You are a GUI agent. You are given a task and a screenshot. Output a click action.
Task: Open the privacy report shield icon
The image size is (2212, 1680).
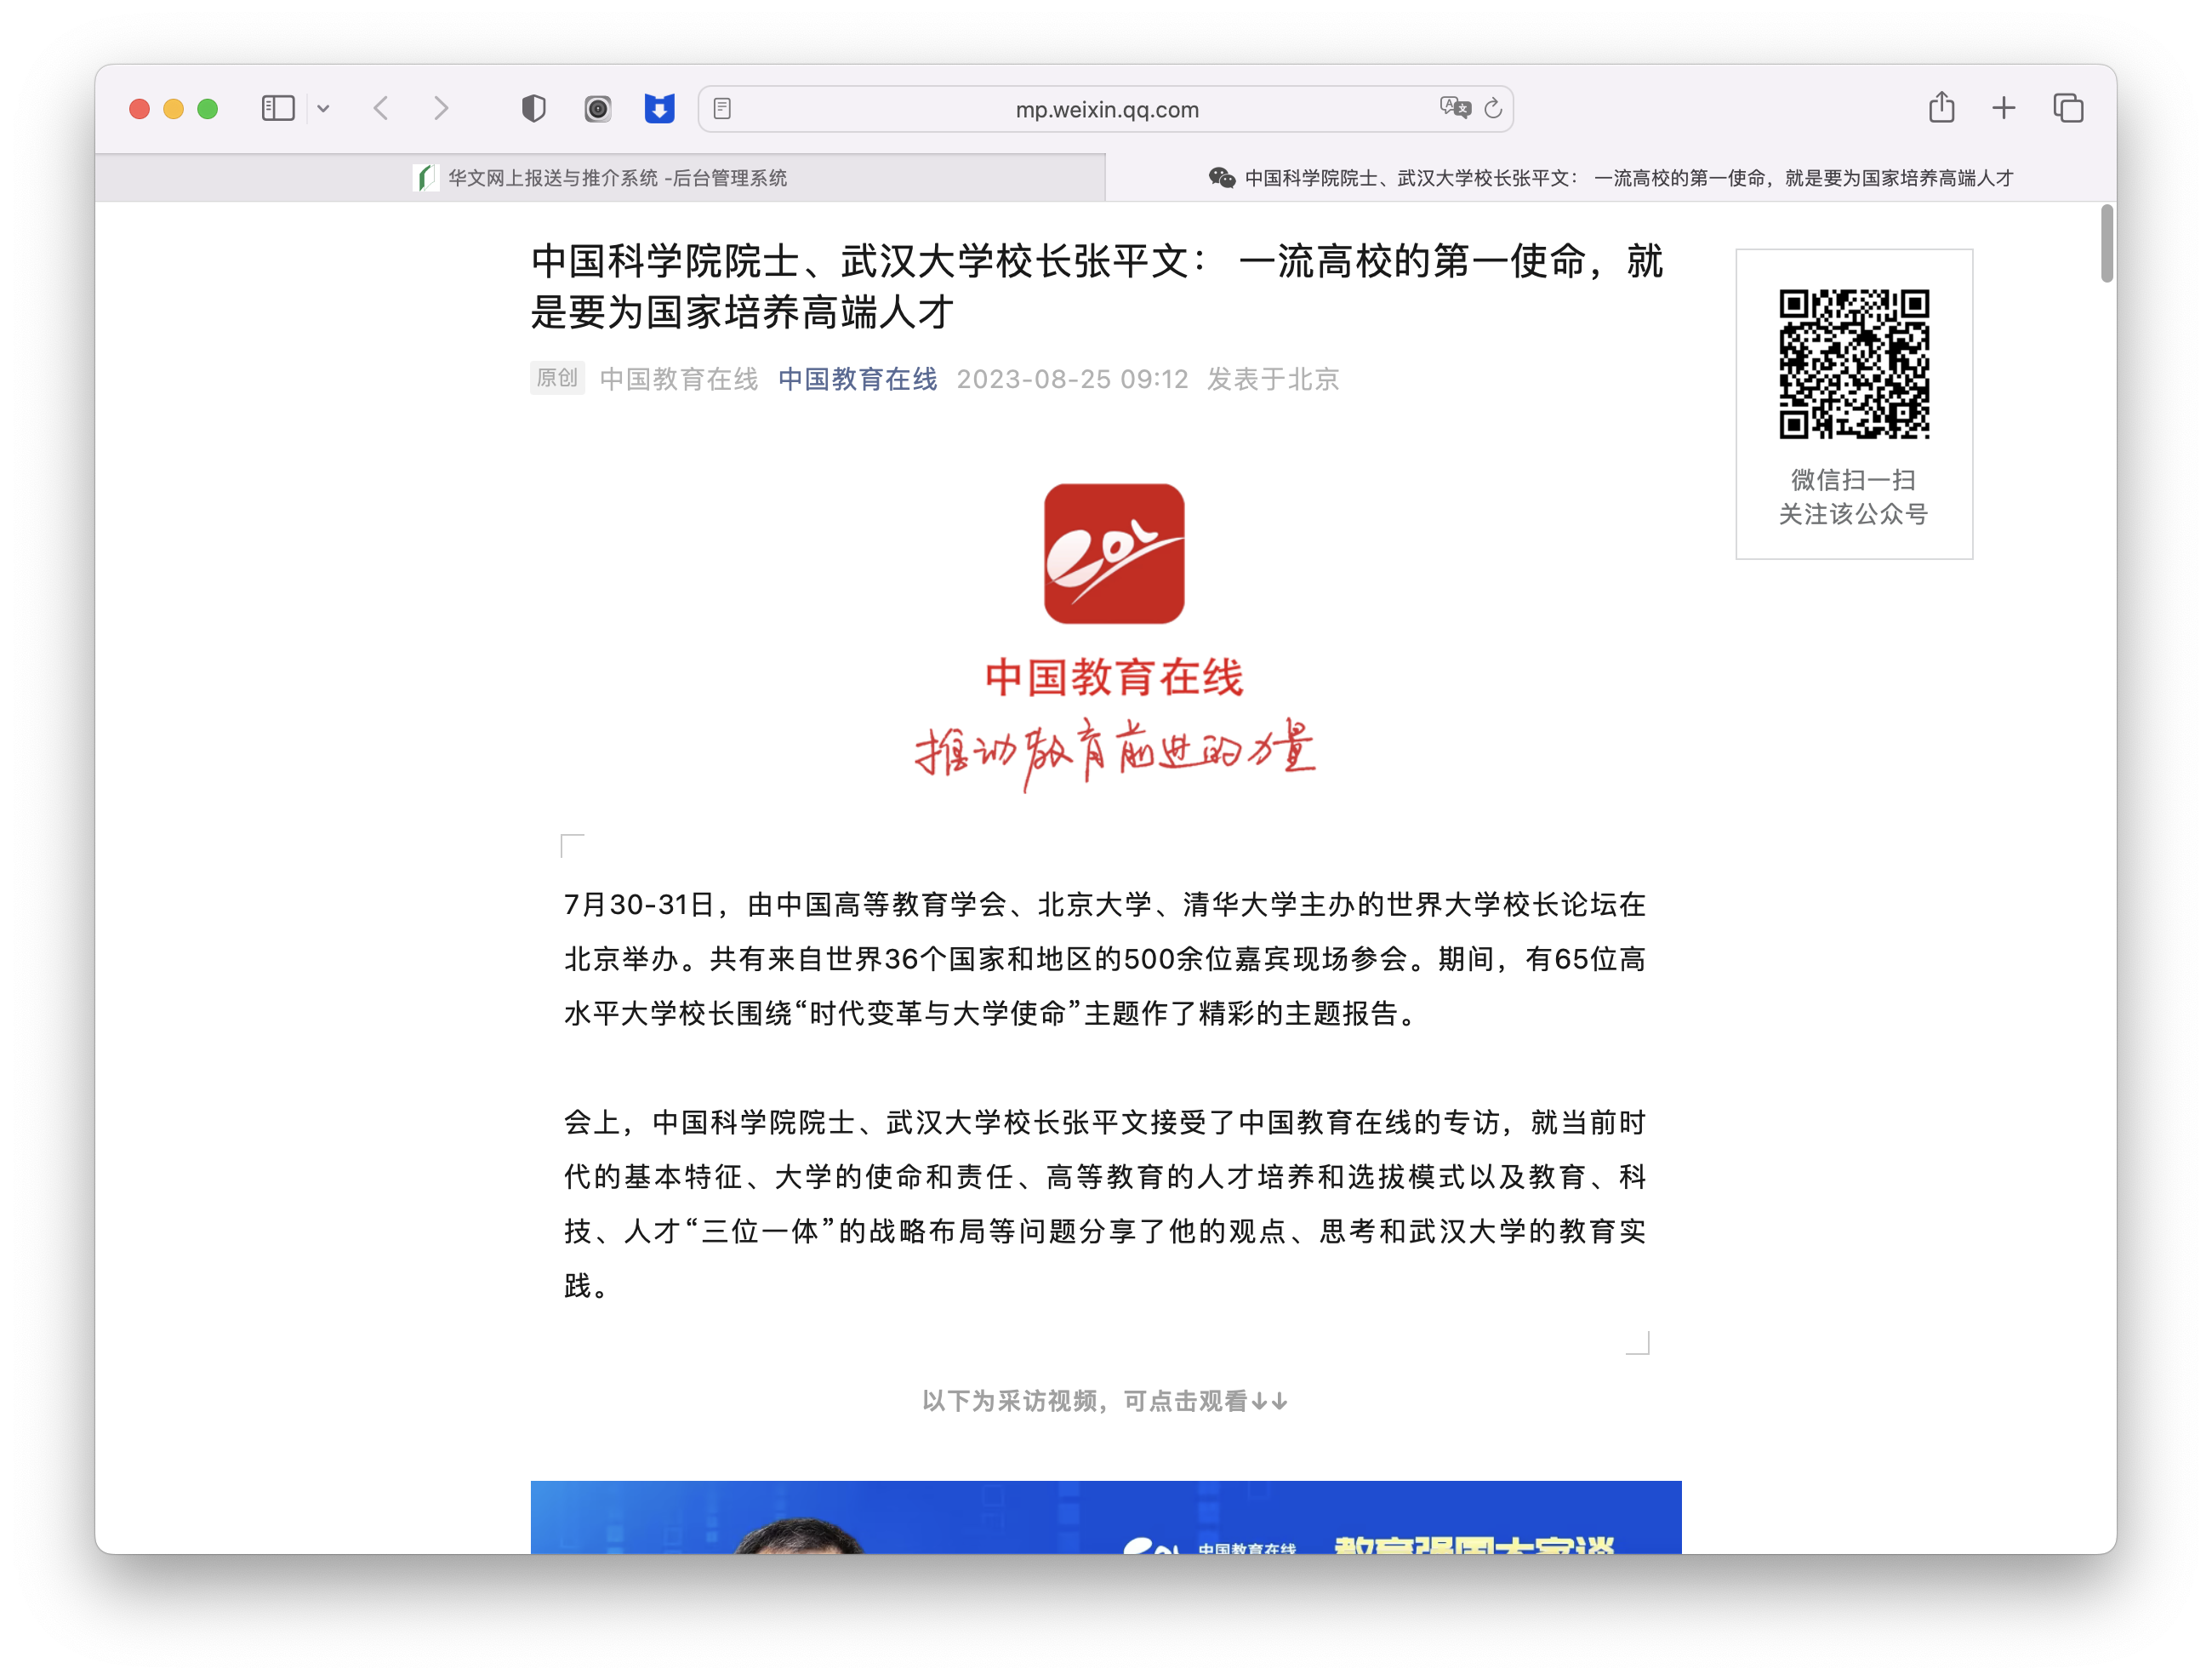point(534,108)
